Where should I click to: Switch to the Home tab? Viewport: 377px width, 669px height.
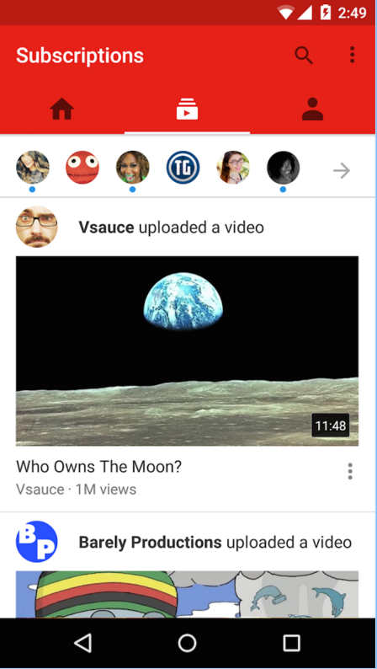coord(62,109)
